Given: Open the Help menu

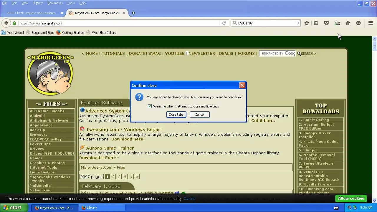Looking at the screenshot, I should coord(82,3).
